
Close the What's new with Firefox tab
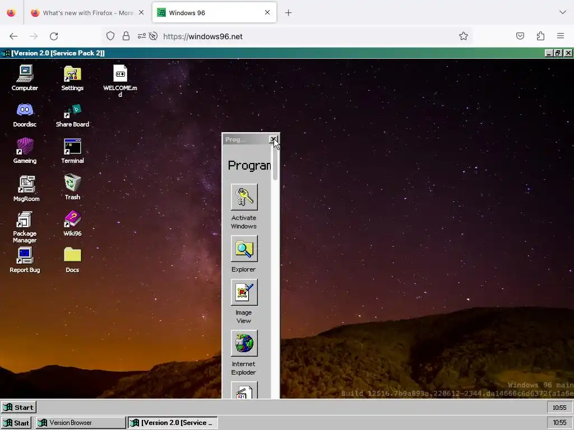coord(141,13)
